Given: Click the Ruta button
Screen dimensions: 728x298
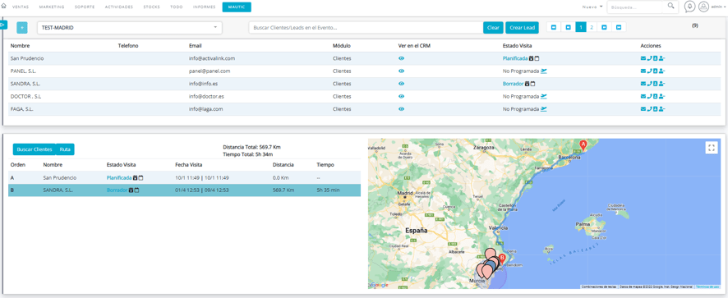Looking at the screenshot, I should (x=65, y=149).
